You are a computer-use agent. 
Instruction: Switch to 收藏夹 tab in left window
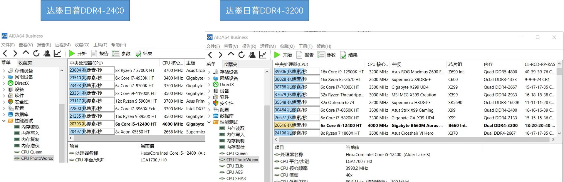(x=25, y=63)
